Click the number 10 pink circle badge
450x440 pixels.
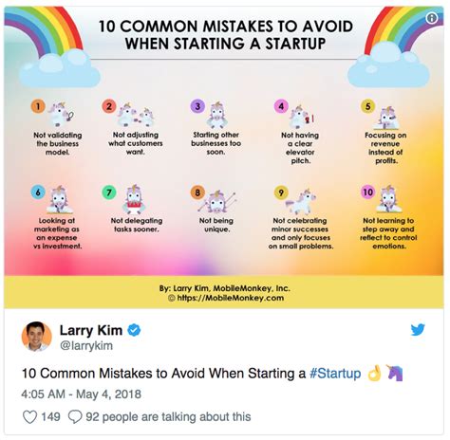[x=367, y=192]
